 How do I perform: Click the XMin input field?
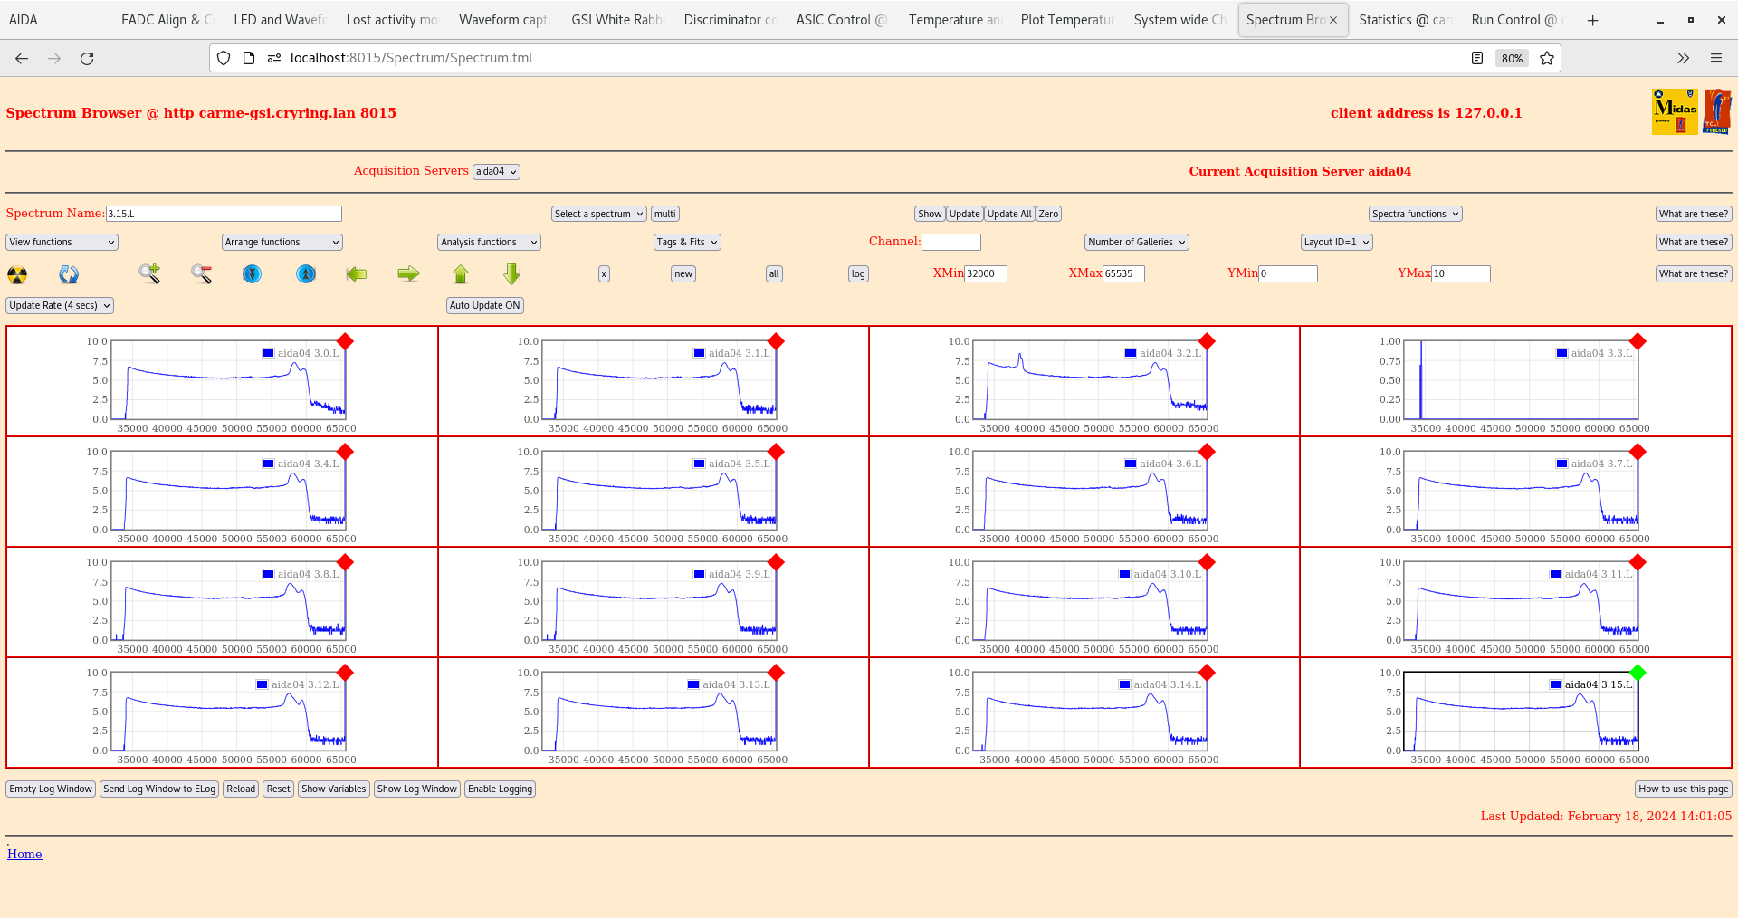(985, 273)
